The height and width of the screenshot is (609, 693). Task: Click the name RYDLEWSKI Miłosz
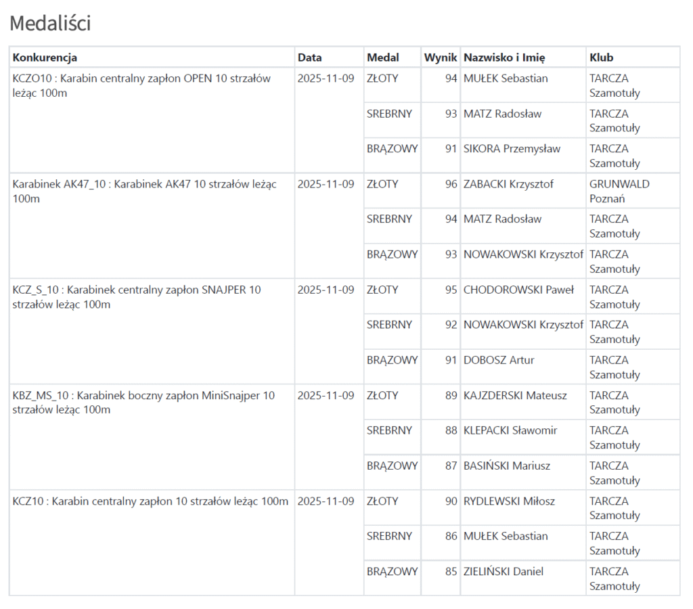click(x=509, y=501)
